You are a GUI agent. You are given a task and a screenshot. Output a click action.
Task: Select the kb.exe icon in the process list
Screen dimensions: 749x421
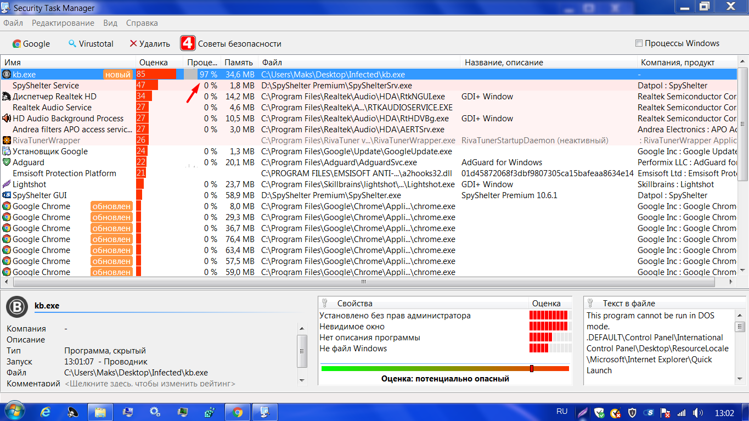(x=7, y=75)
